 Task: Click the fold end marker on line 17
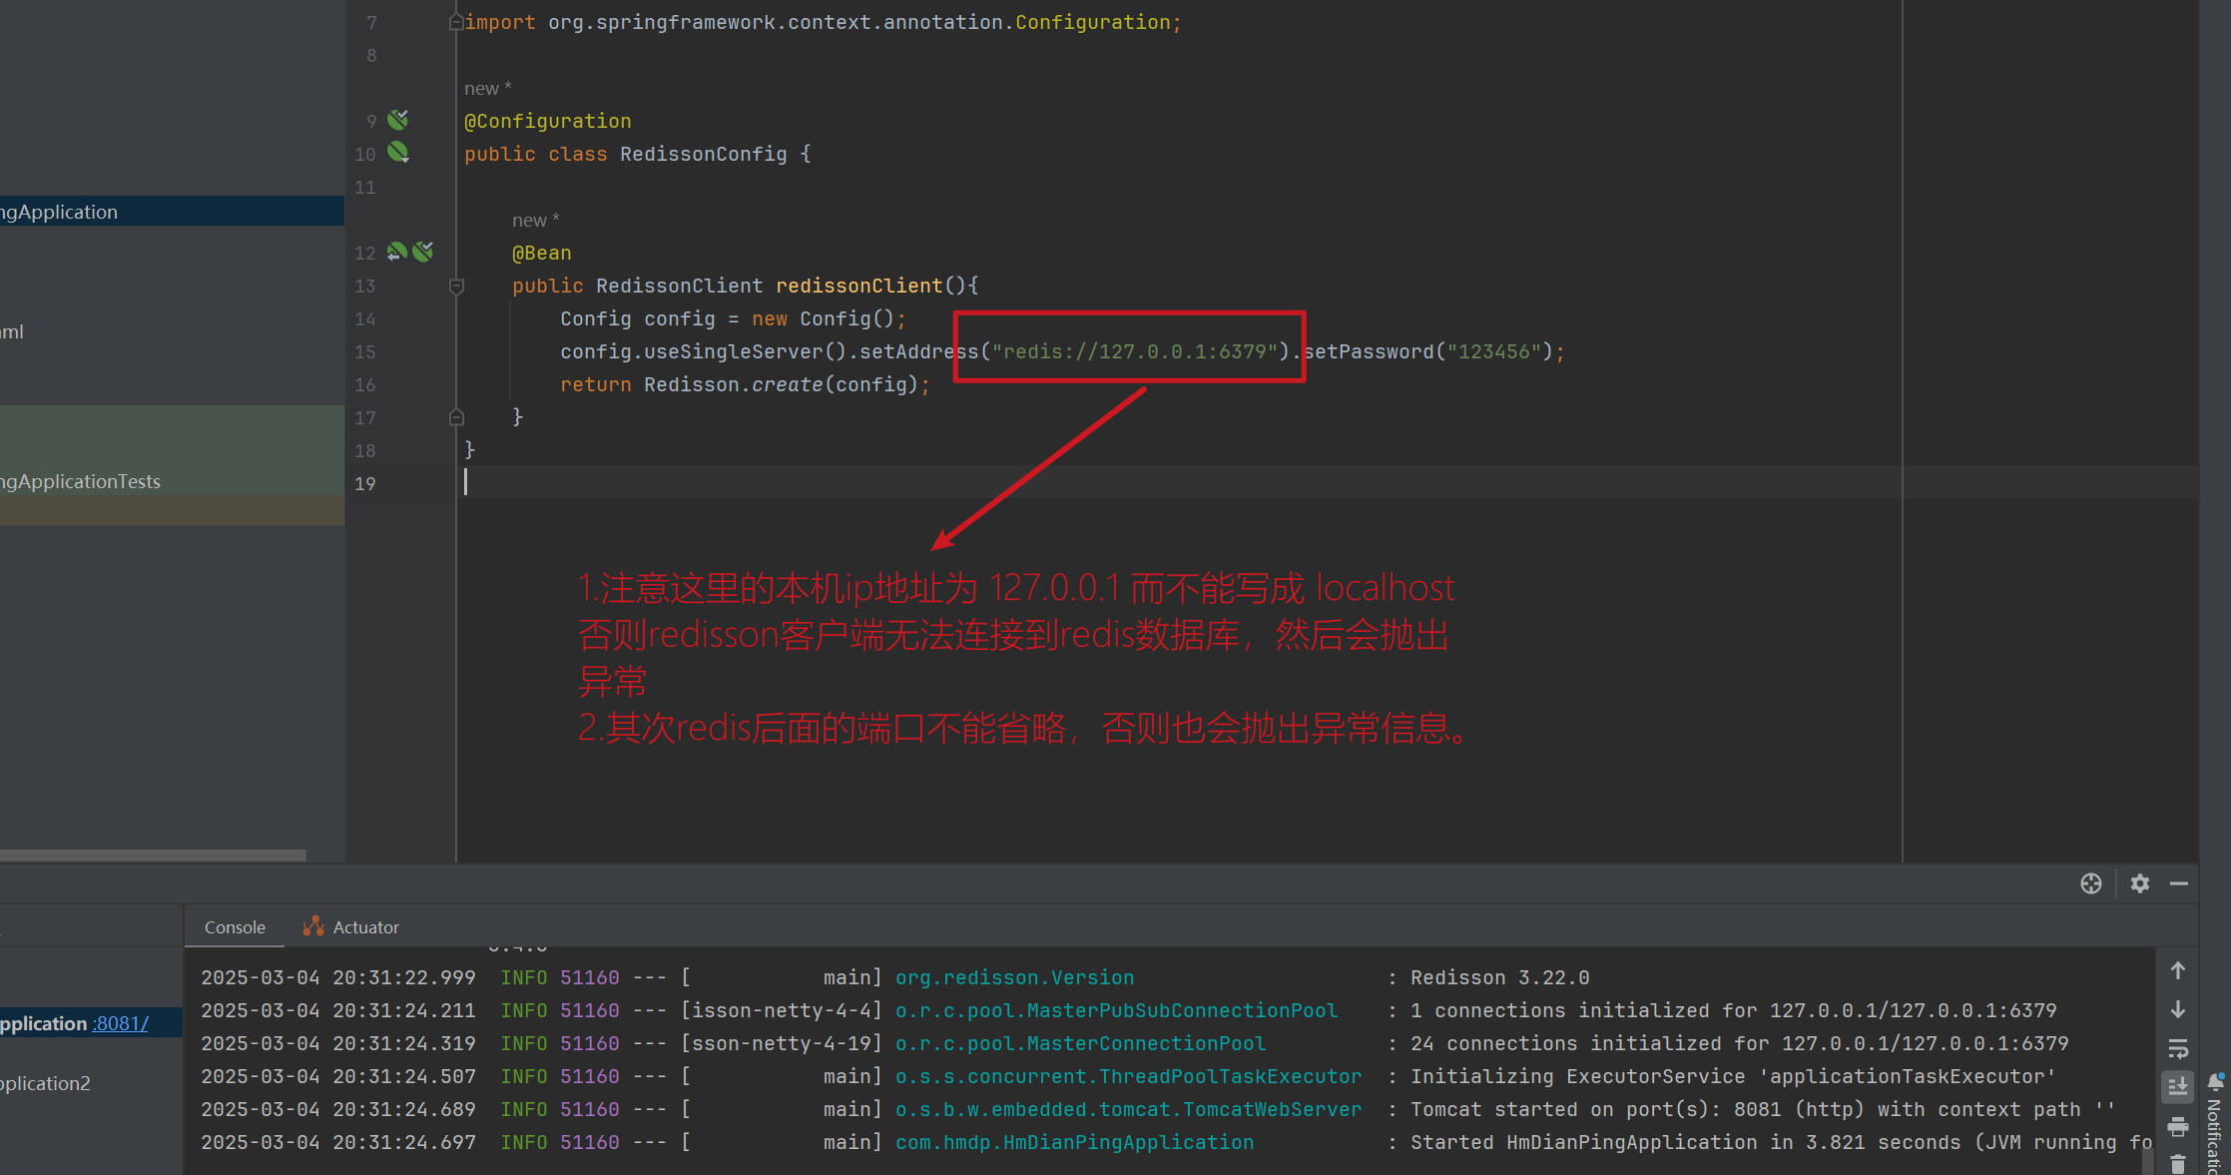pos(456,417)
